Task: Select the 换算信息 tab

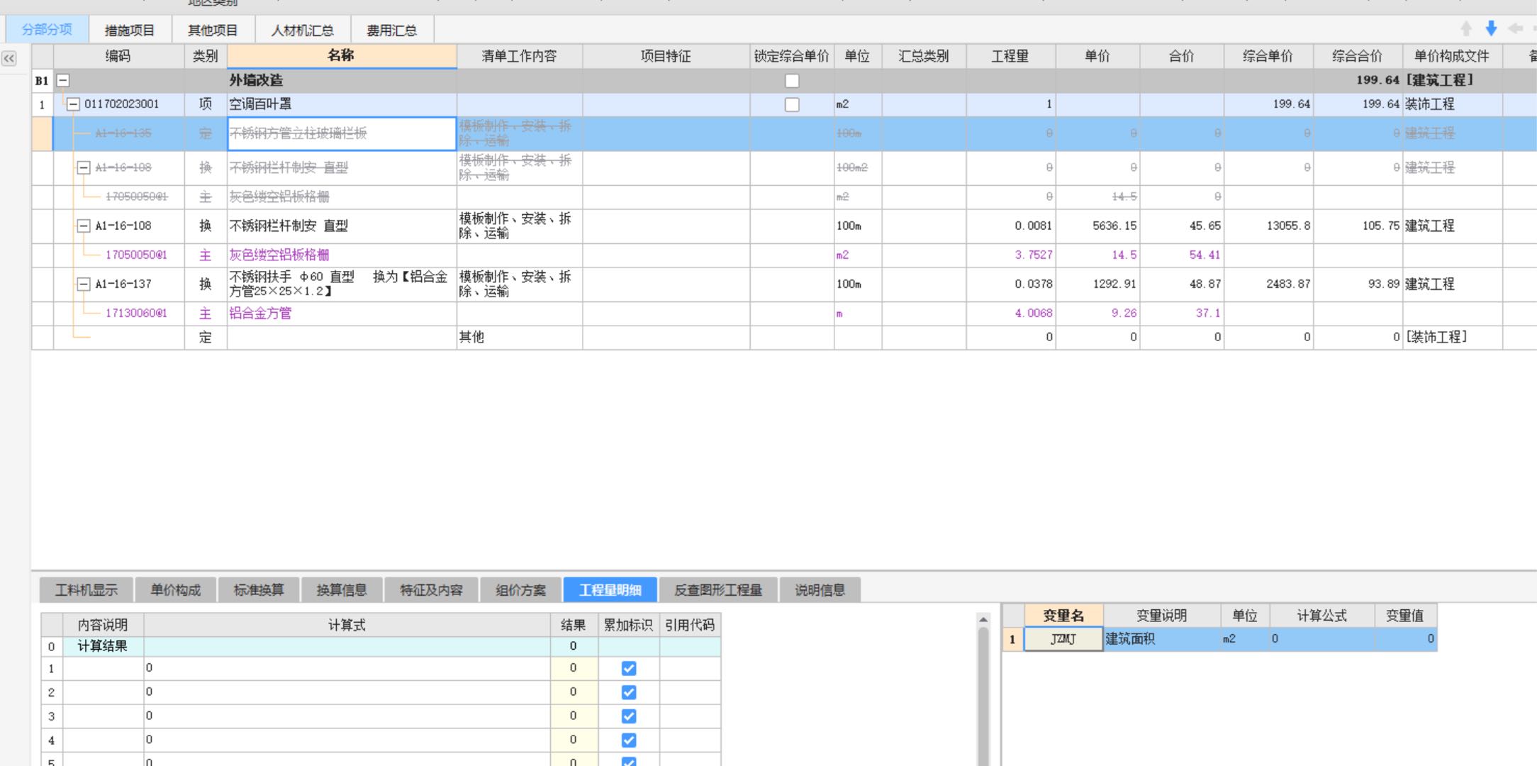Action: click(x=342, y=590)
